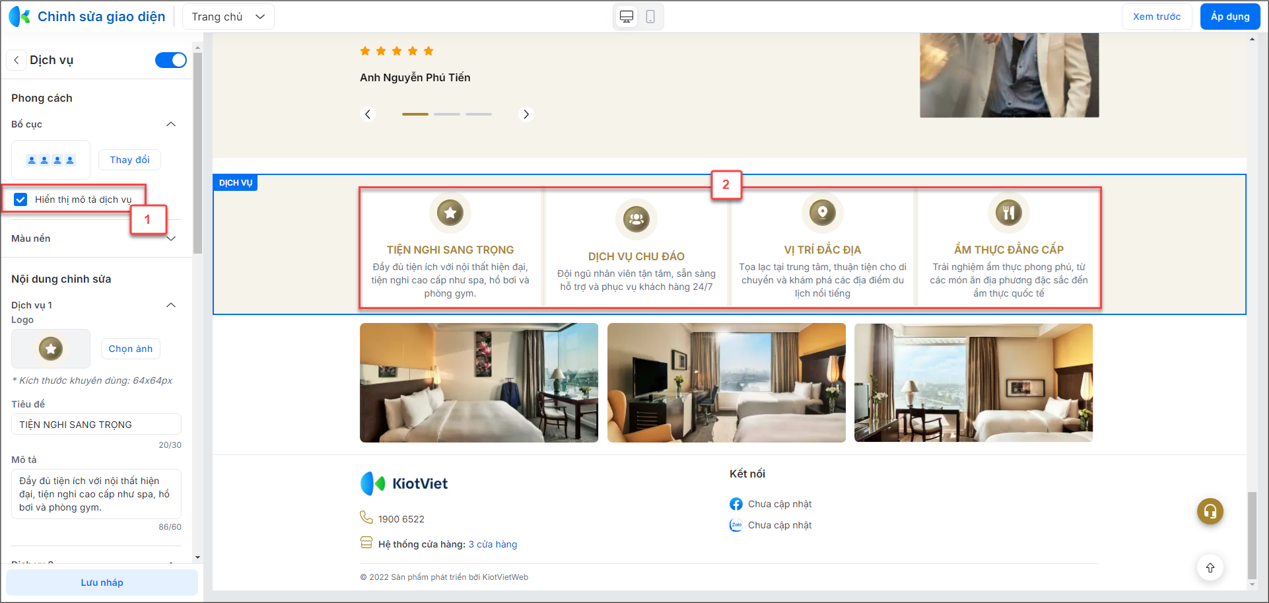Screen dimensions: 1269x603
Task: Click the man's portrait photo
Action: click(1010, 75)
